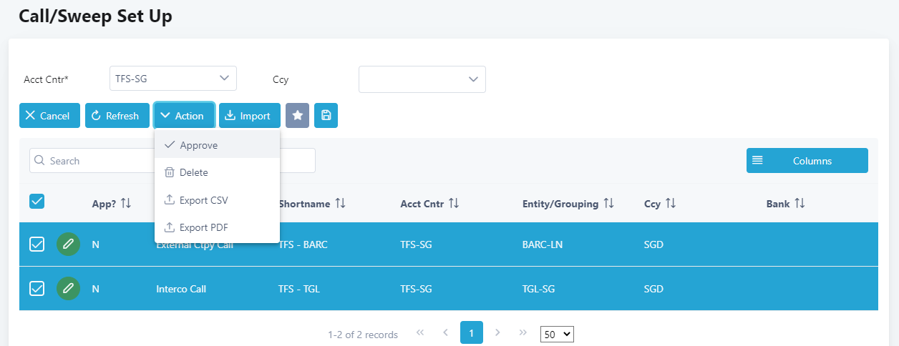The width and height of the screenshot is (899, 346).
Task: Click the save disk icon button
Action: coord(326,116)
